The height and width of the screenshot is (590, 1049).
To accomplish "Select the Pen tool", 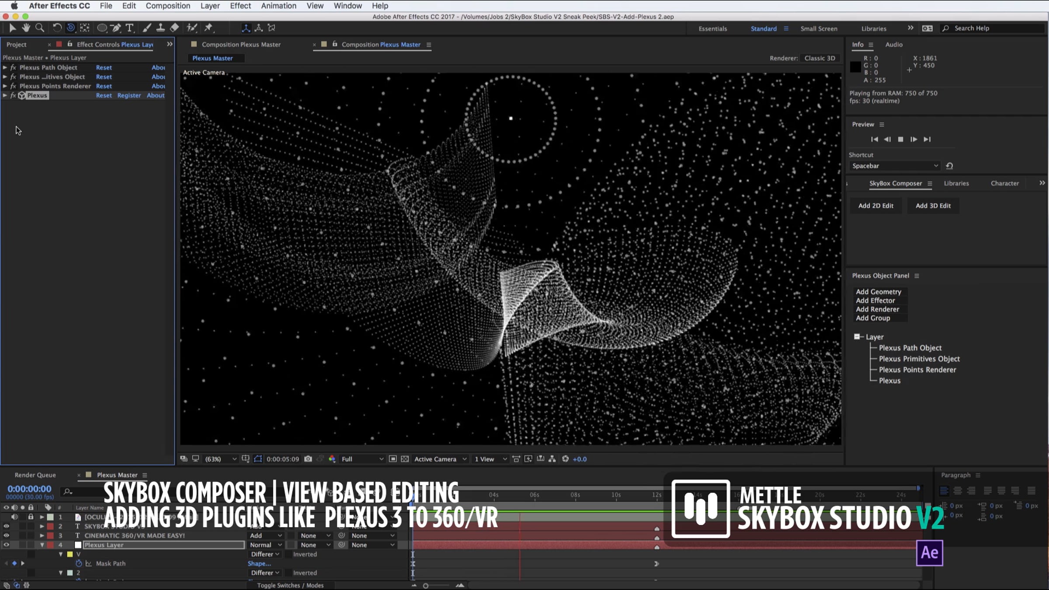I will click(116, 28).
